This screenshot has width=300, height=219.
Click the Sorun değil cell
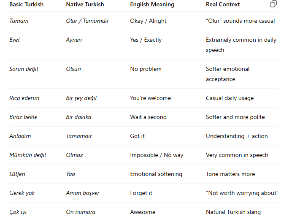(x=24, y=69)
